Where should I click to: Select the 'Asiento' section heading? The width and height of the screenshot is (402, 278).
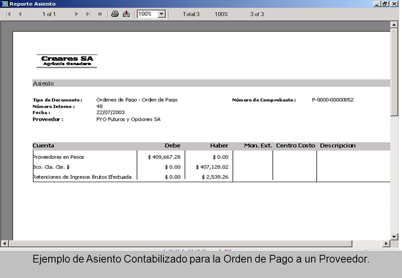pyautogui.click(x=43, y=83)
